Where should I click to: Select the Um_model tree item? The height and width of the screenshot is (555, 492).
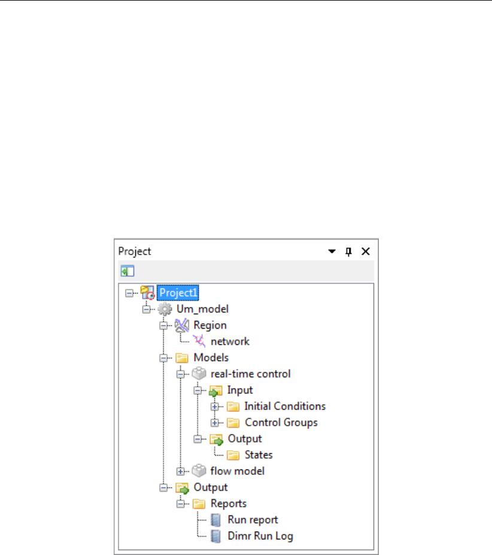click(202, 309)
